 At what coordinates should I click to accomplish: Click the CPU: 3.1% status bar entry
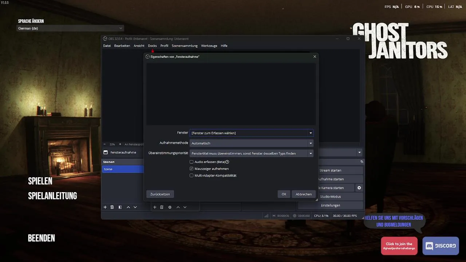[x=321, y=216]
